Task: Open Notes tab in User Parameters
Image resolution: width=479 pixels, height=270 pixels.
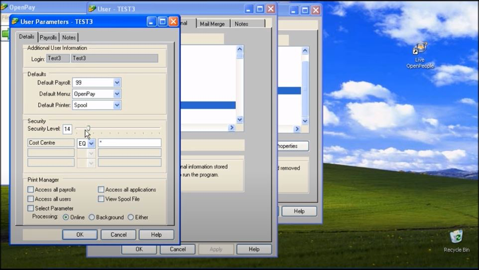Action: pyautogui.click(x=69, y=37)
